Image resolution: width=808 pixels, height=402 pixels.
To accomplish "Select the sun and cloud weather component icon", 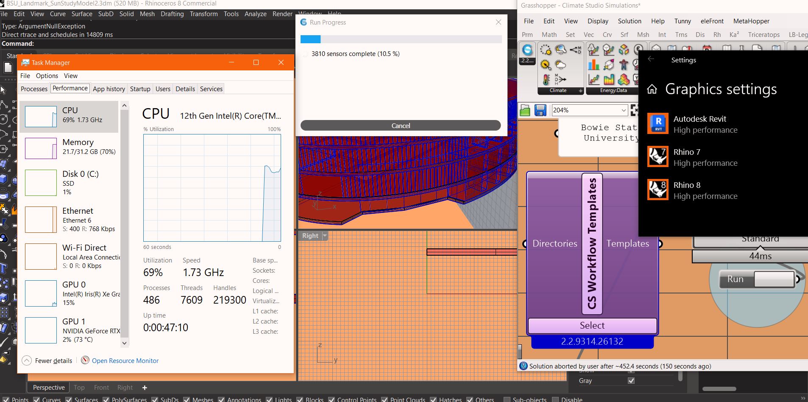I will pyautogui.click(x=560, y=65).
